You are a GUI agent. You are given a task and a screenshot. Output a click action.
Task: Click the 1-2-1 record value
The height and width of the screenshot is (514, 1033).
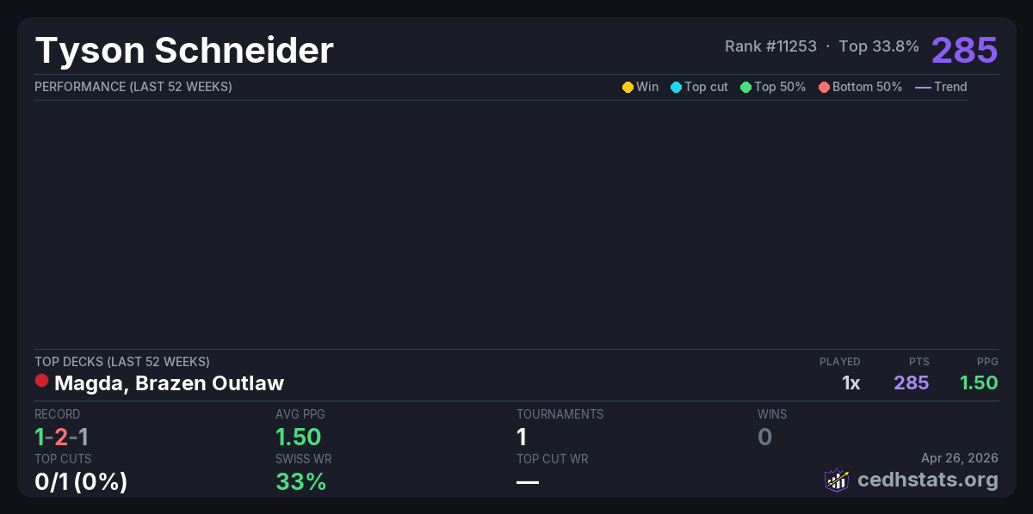61,437
